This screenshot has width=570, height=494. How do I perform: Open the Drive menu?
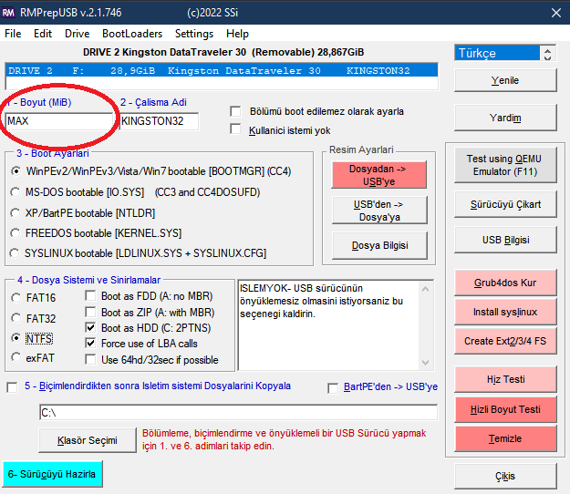pos(78,34)
